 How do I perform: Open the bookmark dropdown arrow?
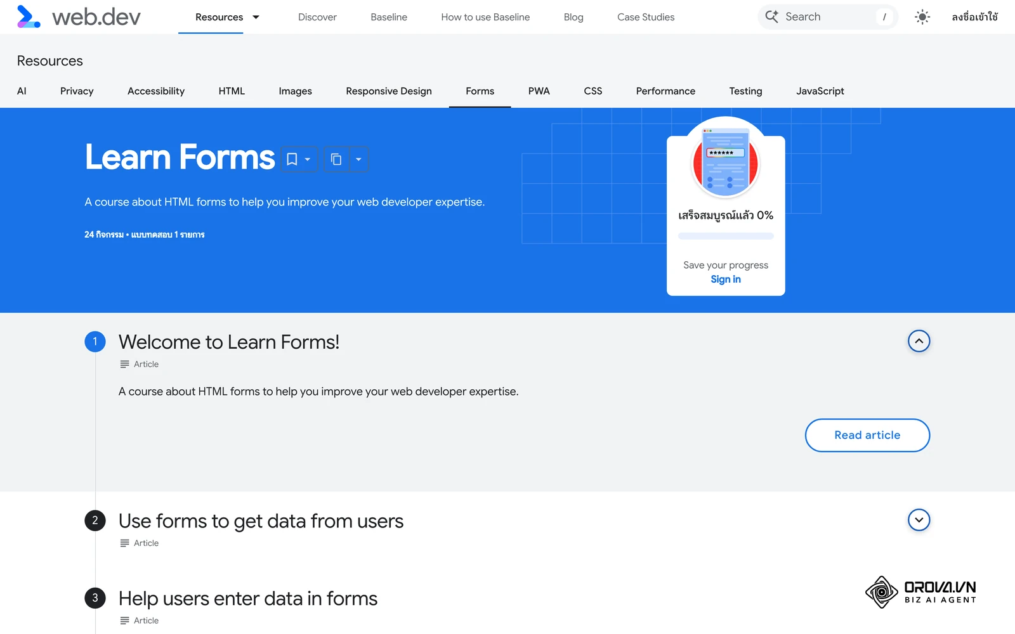(308, 160)
